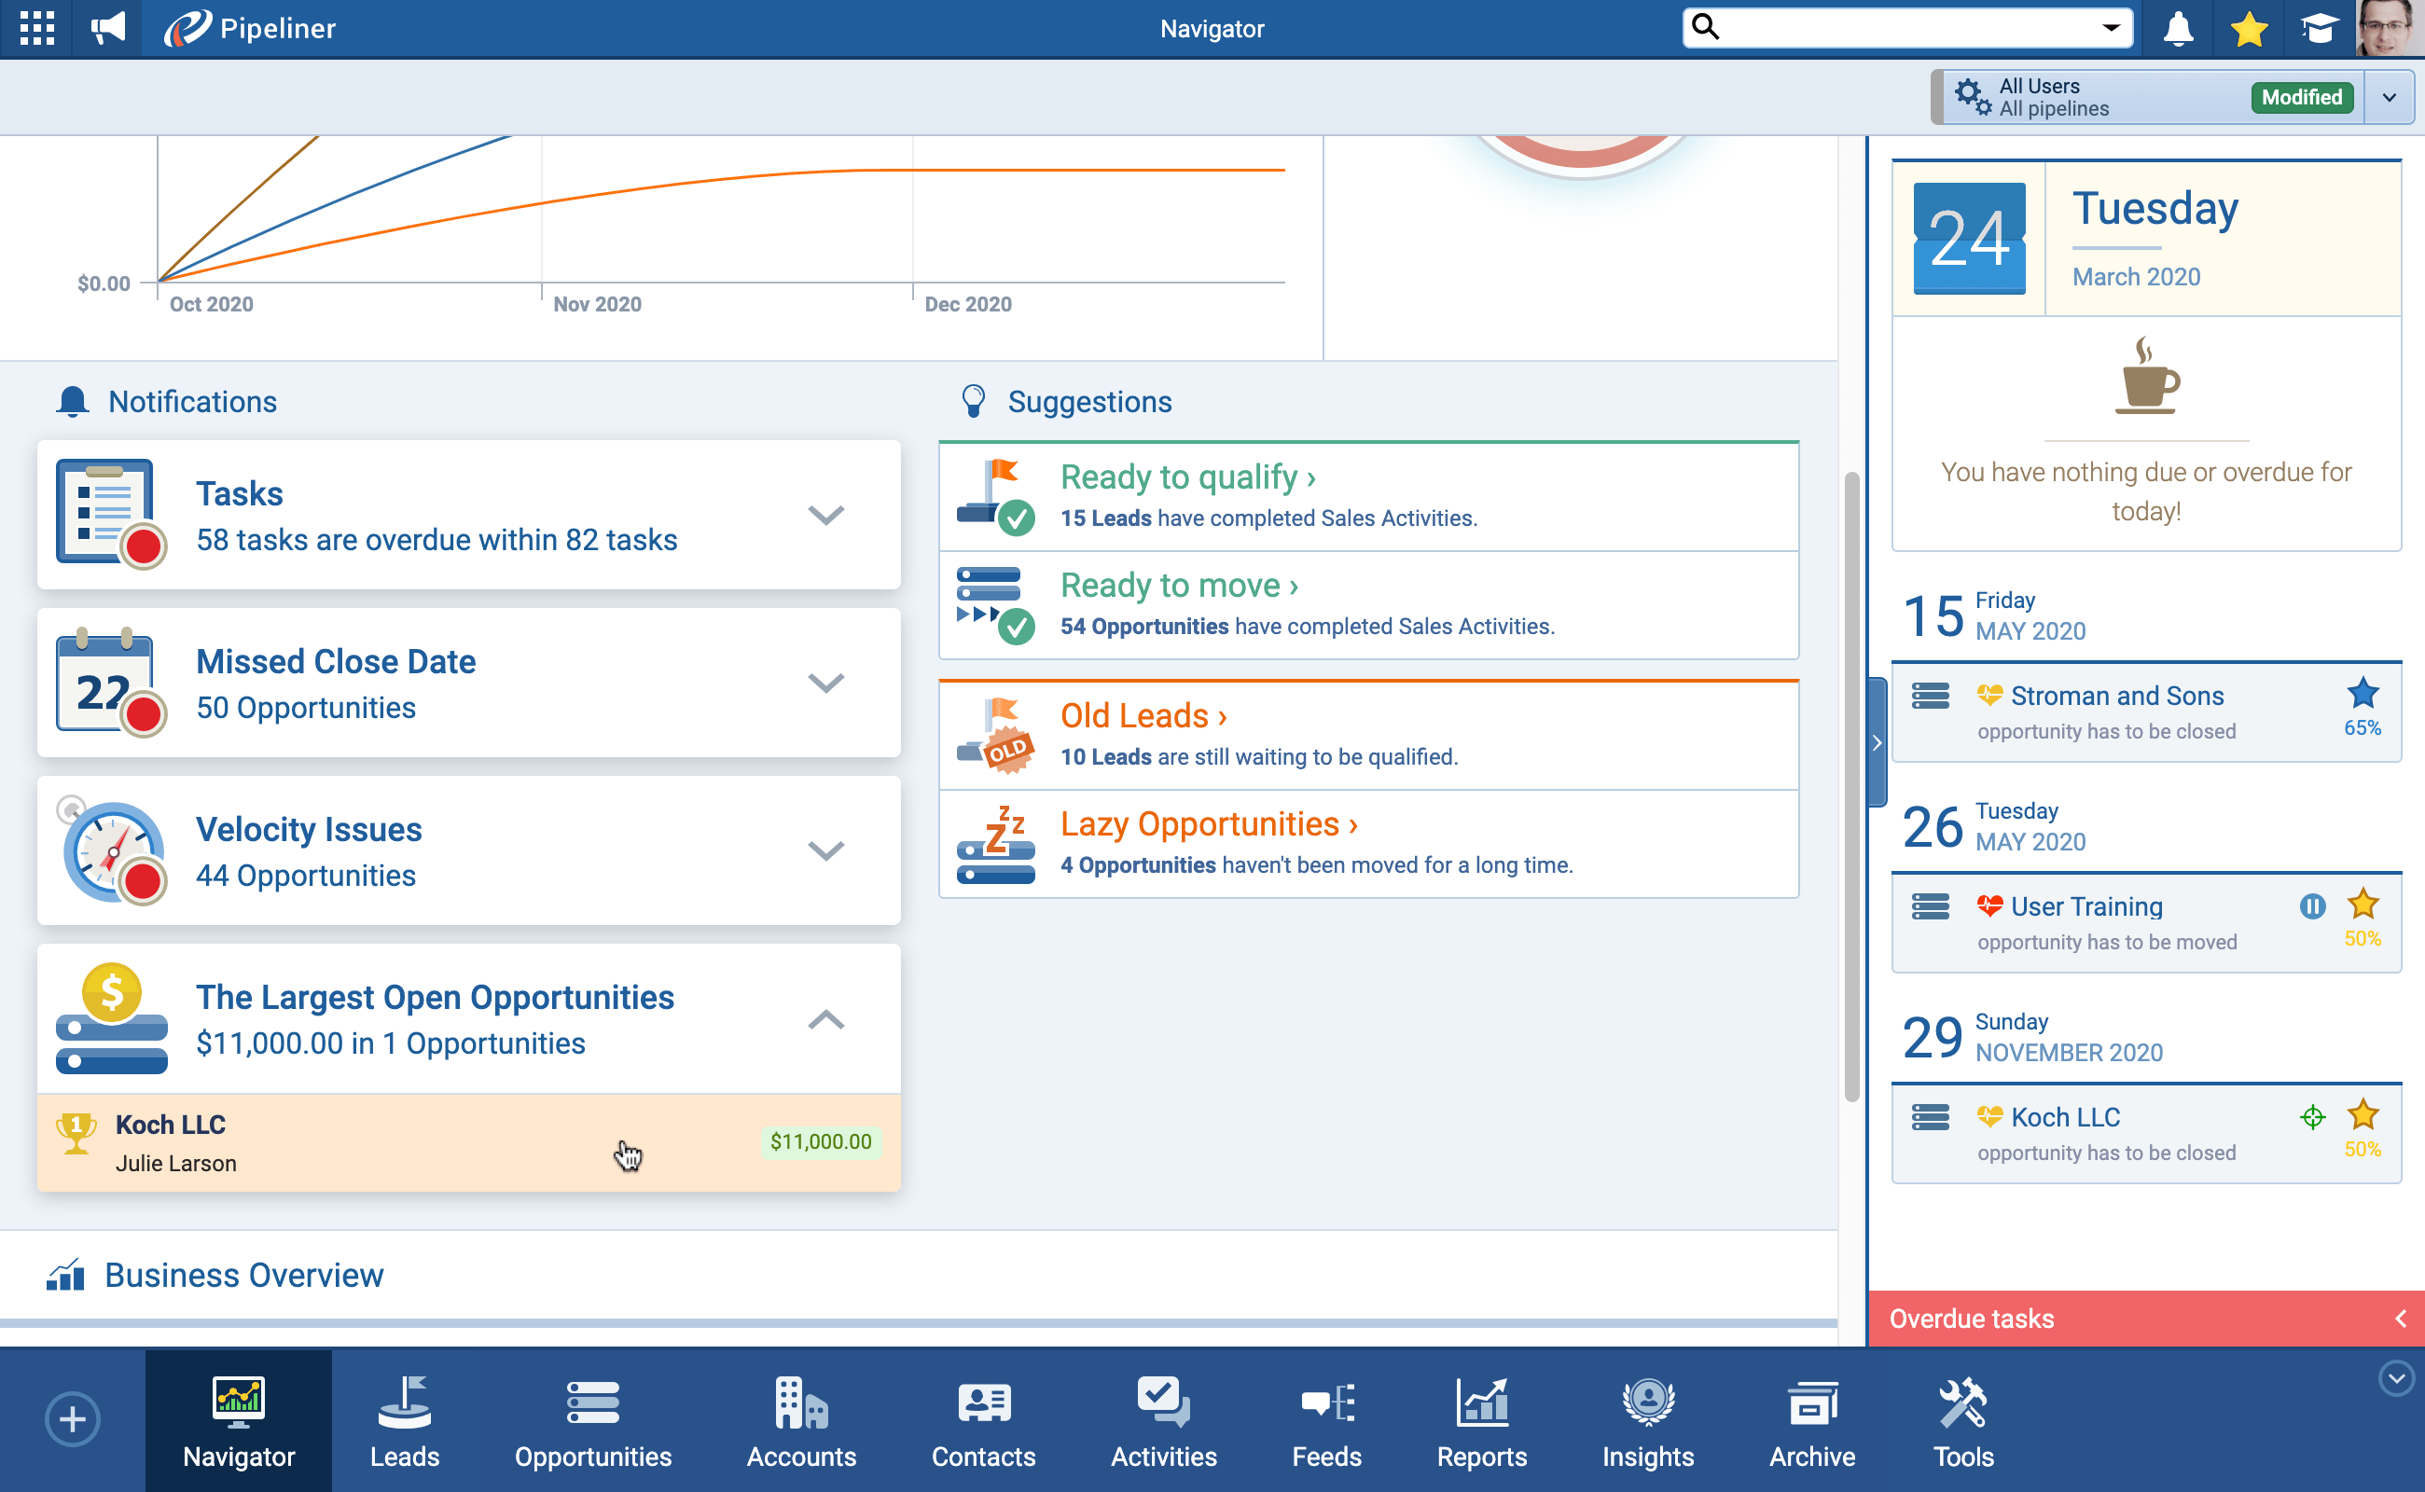Click the search input field
2425x1492 pixels.
(1905, 28)
